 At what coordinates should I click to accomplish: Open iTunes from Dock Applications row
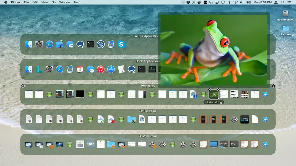pyautogui.click(x=101, y=69)
